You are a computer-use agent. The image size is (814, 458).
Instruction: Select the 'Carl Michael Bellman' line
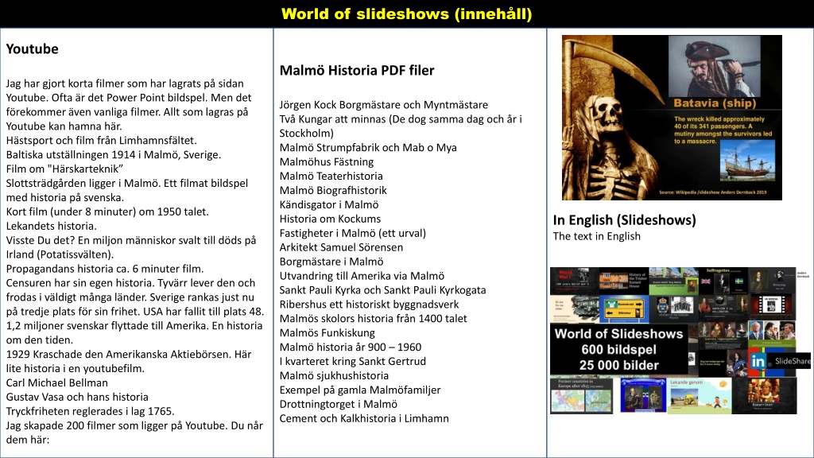pyautogui.click(x=57, y=382)
